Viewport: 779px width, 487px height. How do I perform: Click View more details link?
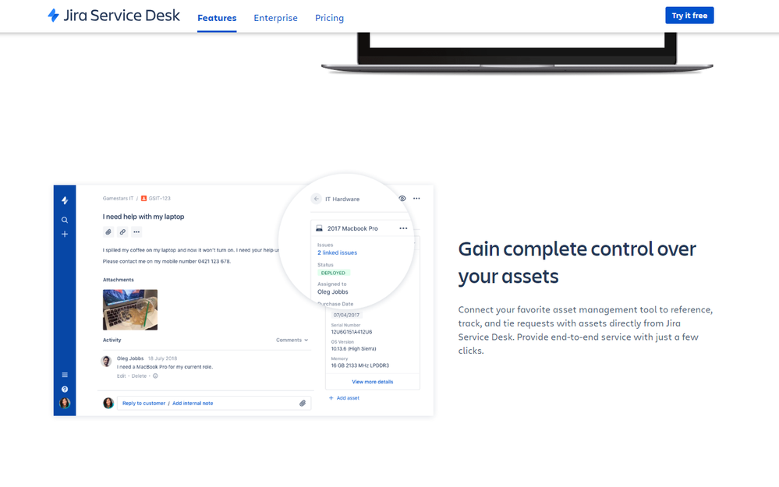coord(373,382)
